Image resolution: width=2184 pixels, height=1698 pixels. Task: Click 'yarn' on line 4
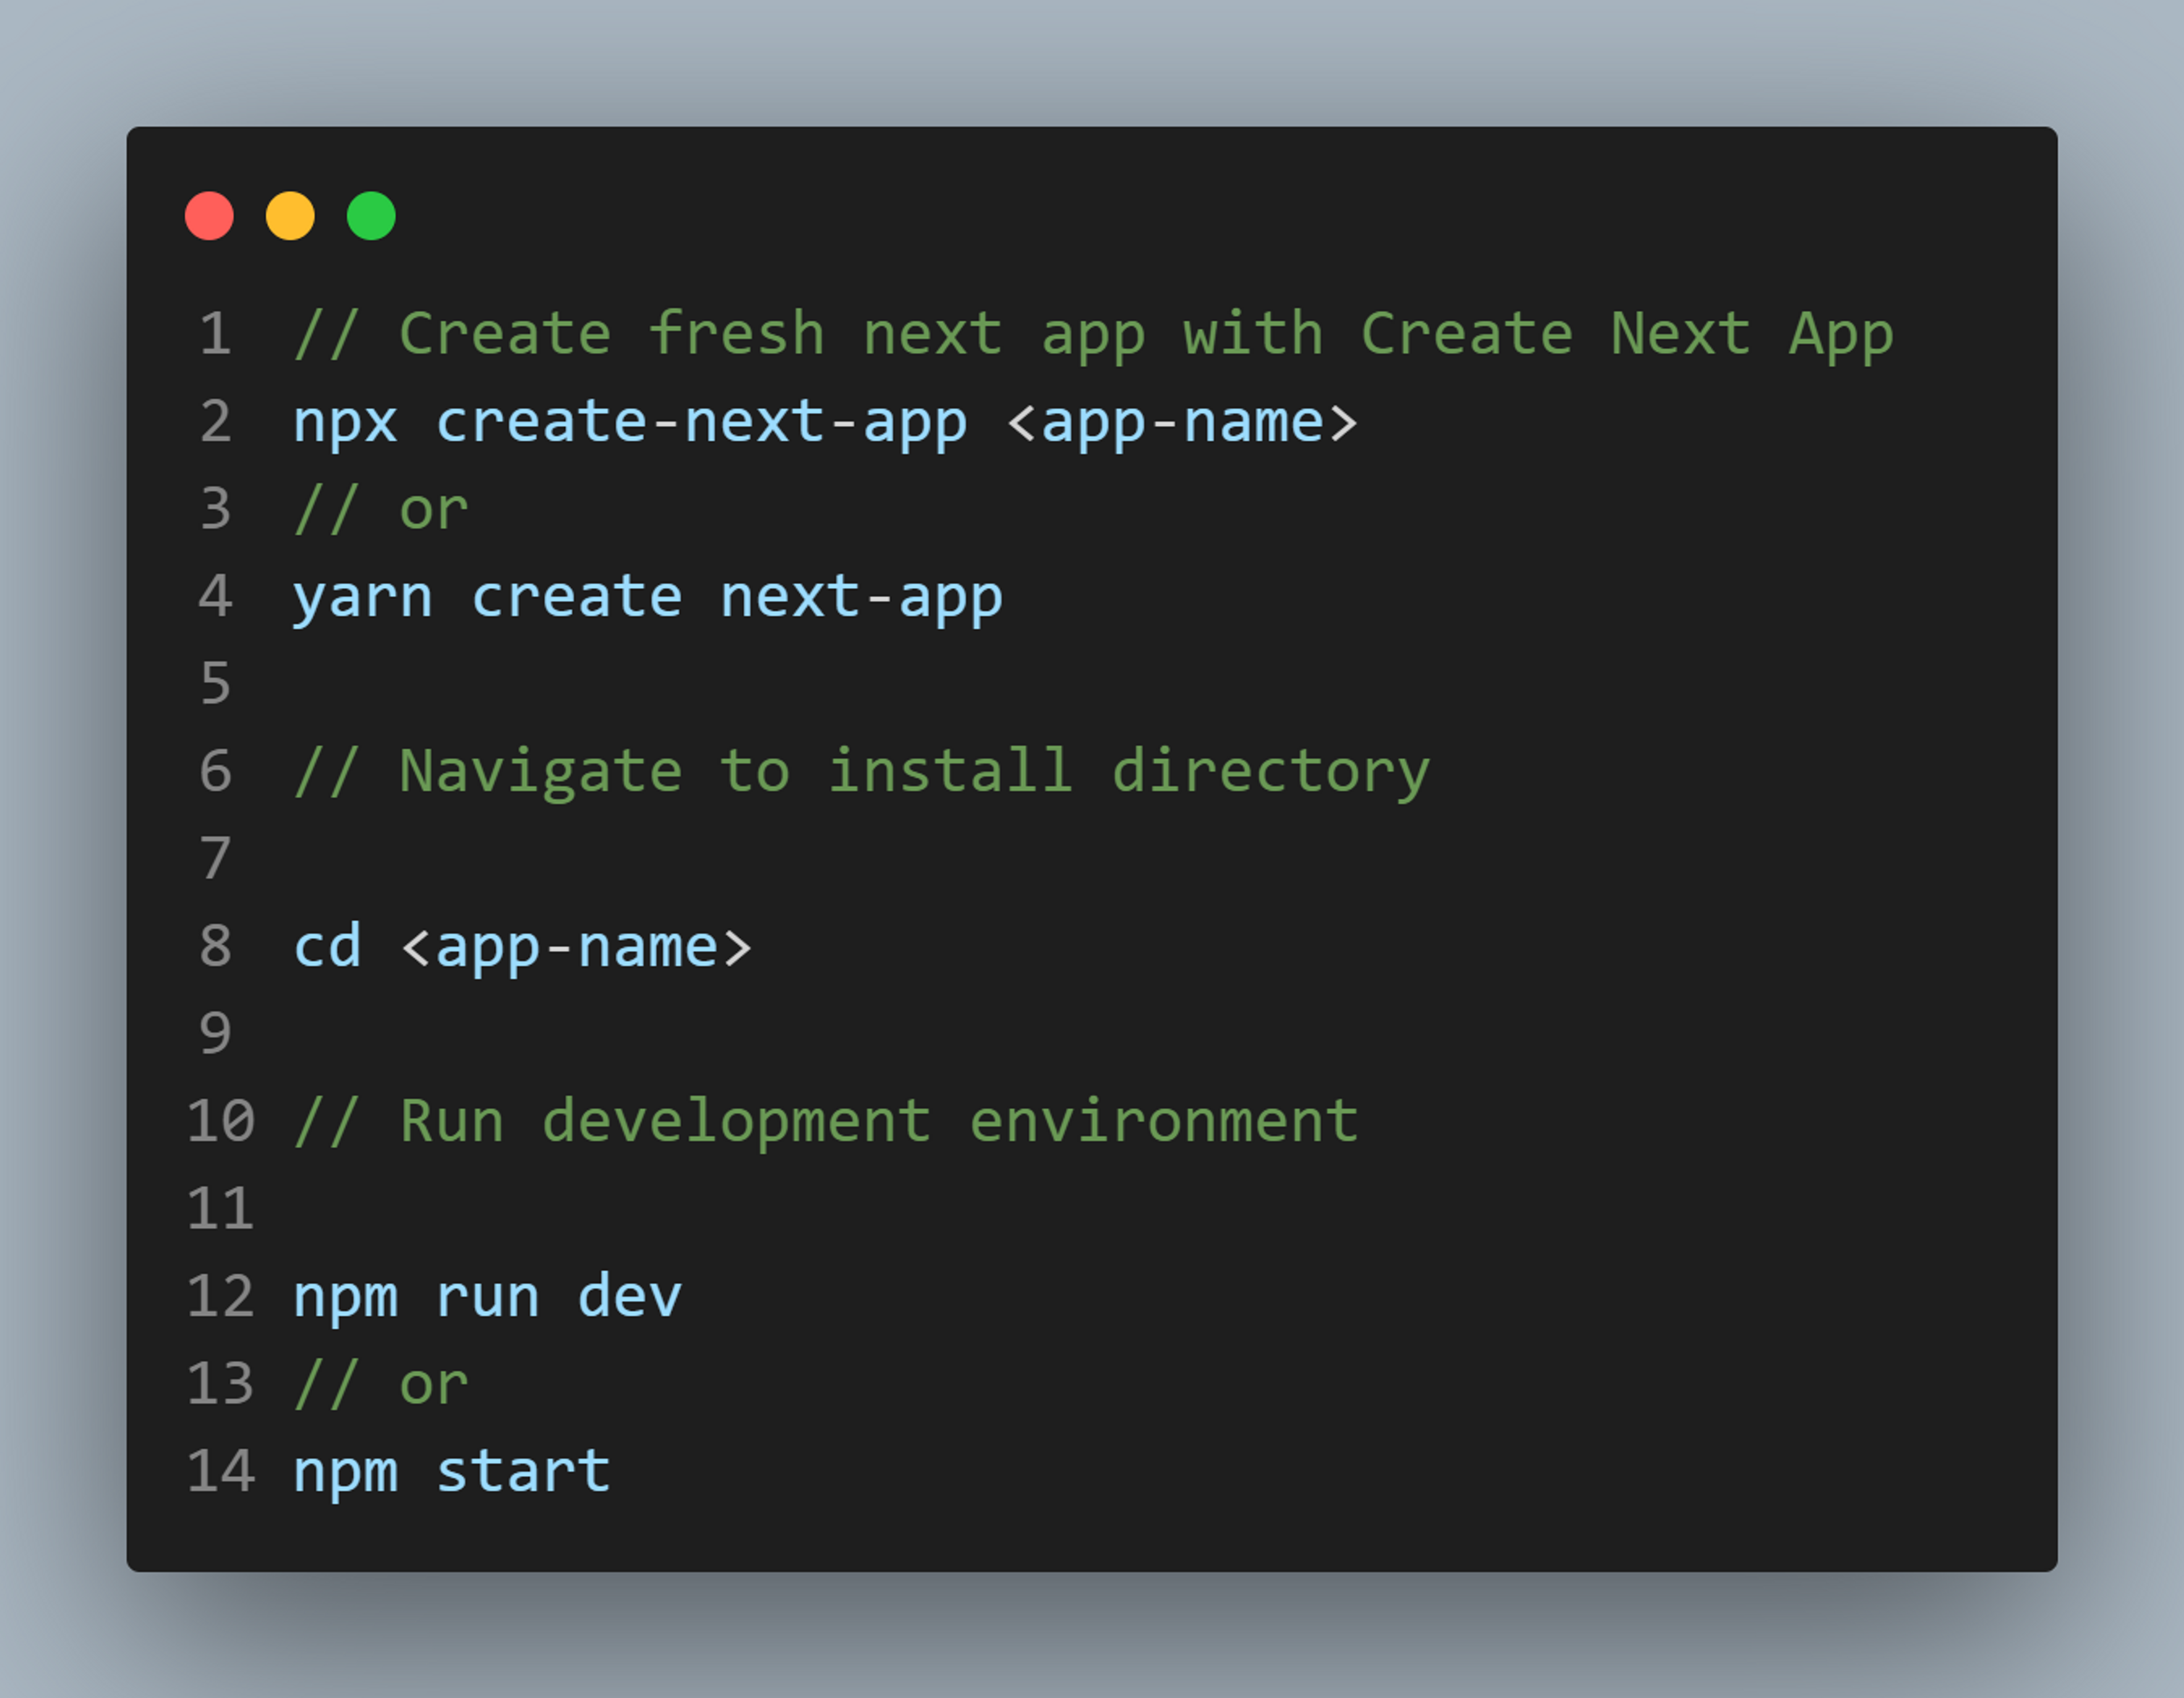362,598
